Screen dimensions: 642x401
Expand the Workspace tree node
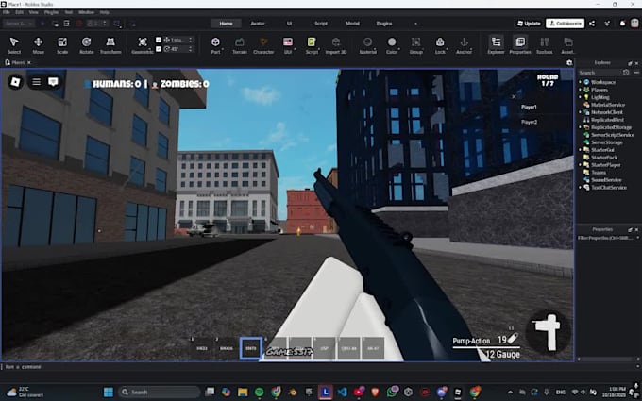click(581, 82)
